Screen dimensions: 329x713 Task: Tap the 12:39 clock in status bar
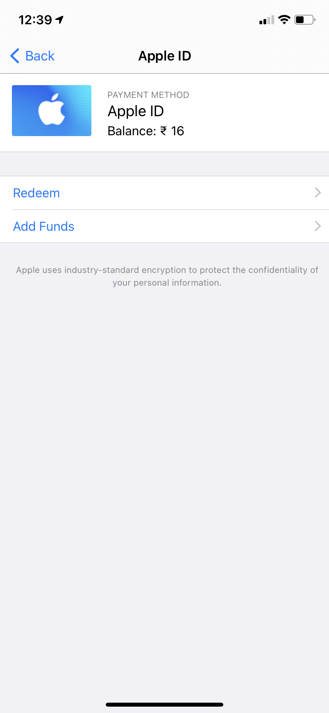click(35, 20)
